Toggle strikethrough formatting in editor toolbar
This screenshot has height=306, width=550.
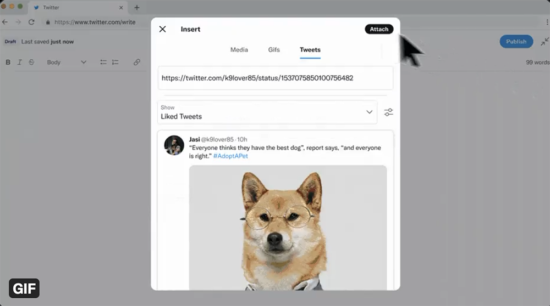click(31, 63)
